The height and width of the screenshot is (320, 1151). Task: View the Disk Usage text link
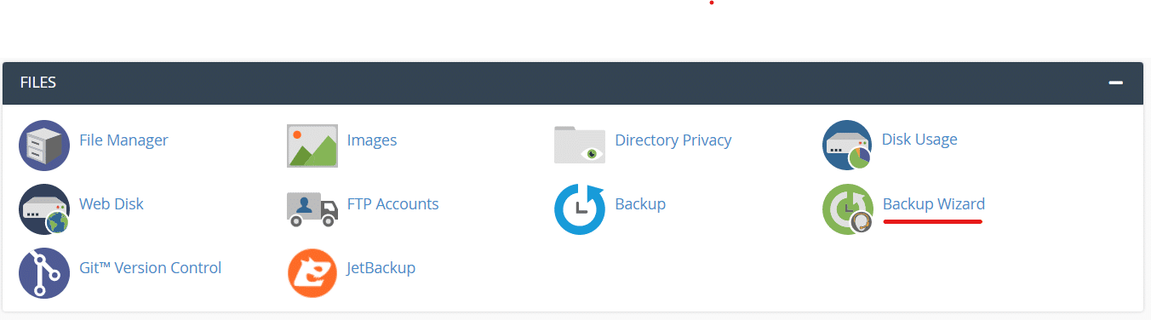(919, 140)
